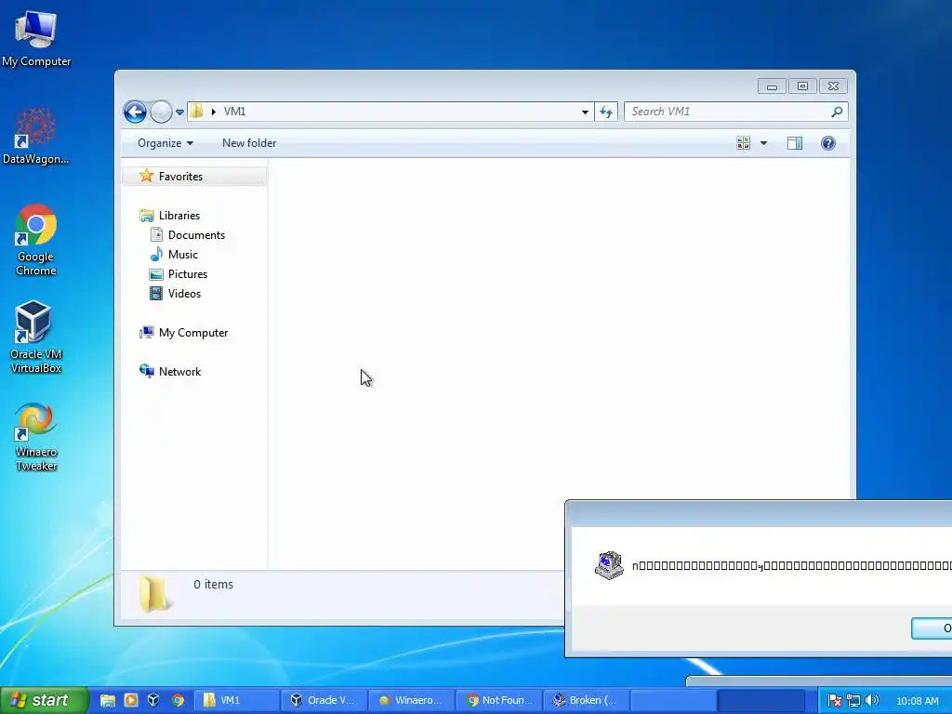Click the 10:08 AM clock

[x=918, y=701]
